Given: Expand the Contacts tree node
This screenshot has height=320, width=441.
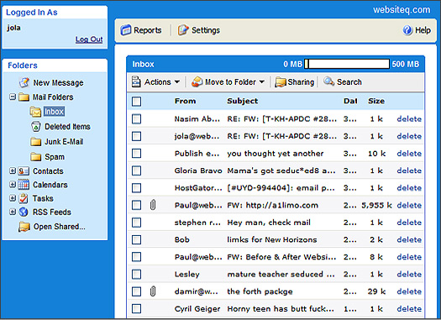Looking at the screenshot, I should coord(13,170).
